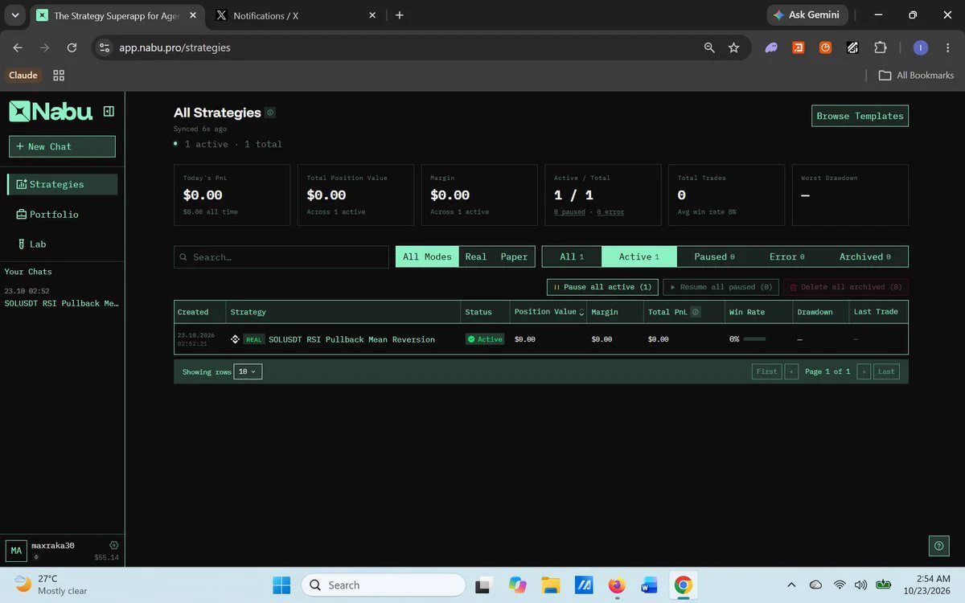This screenshot has width=965, height=603.
Task: Open the bookmarks apps grid icon
Action: (x=59, y=76)
